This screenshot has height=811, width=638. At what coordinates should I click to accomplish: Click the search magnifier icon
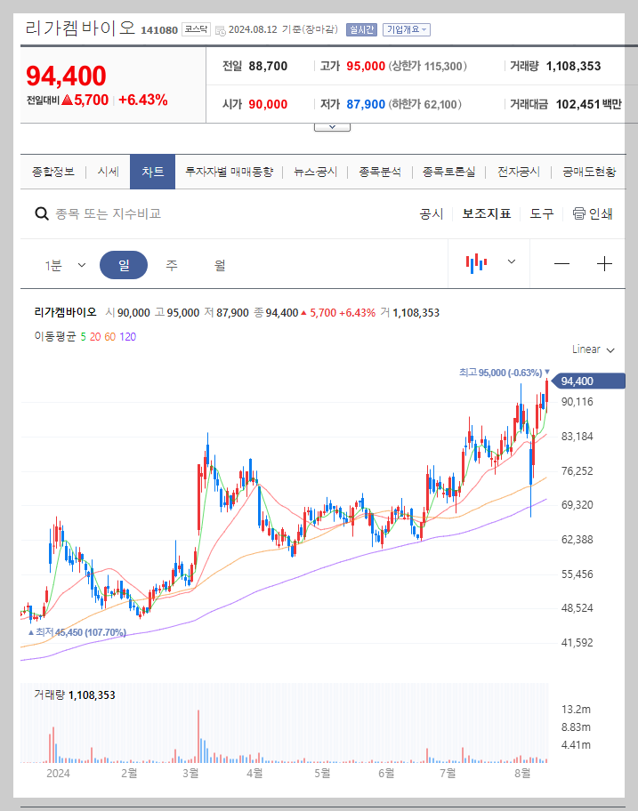click(x=41, y=213)
